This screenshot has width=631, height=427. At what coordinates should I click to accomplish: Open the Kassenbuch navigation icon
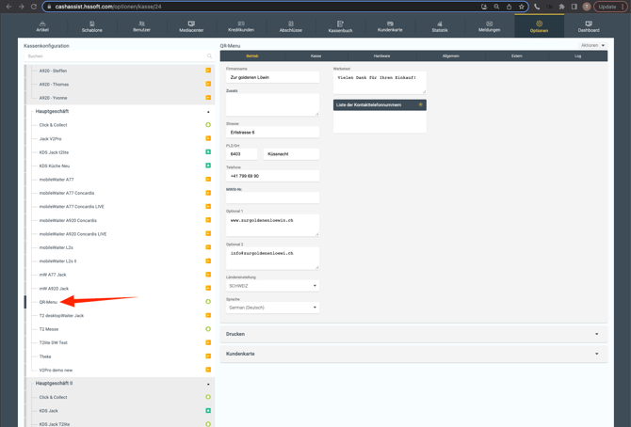click(x=340, y=26)
